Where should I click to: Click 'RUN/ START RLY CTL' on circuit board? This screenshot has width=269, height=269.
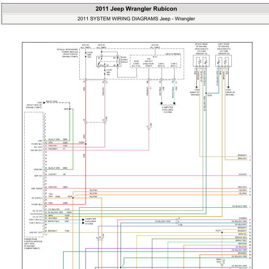[136, 64]
